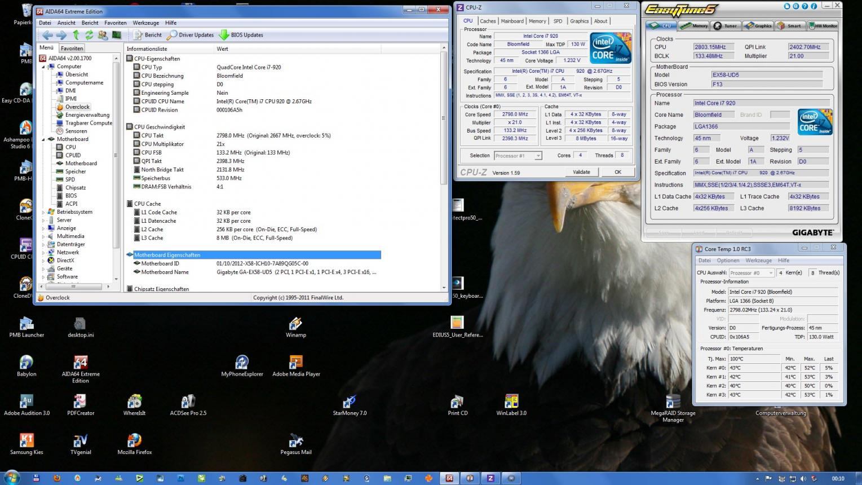Viewport: 862px width, 485px height.
Task: Click the Windows Start button
Action: click(x=11, y=478)
